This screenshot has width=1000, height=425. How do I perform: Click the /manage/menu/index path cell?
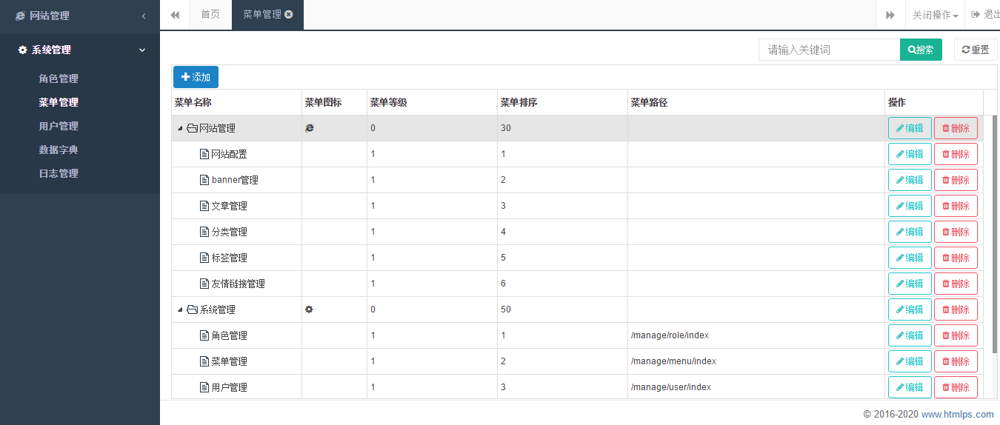pyautogui.click(x=756, y=361)
